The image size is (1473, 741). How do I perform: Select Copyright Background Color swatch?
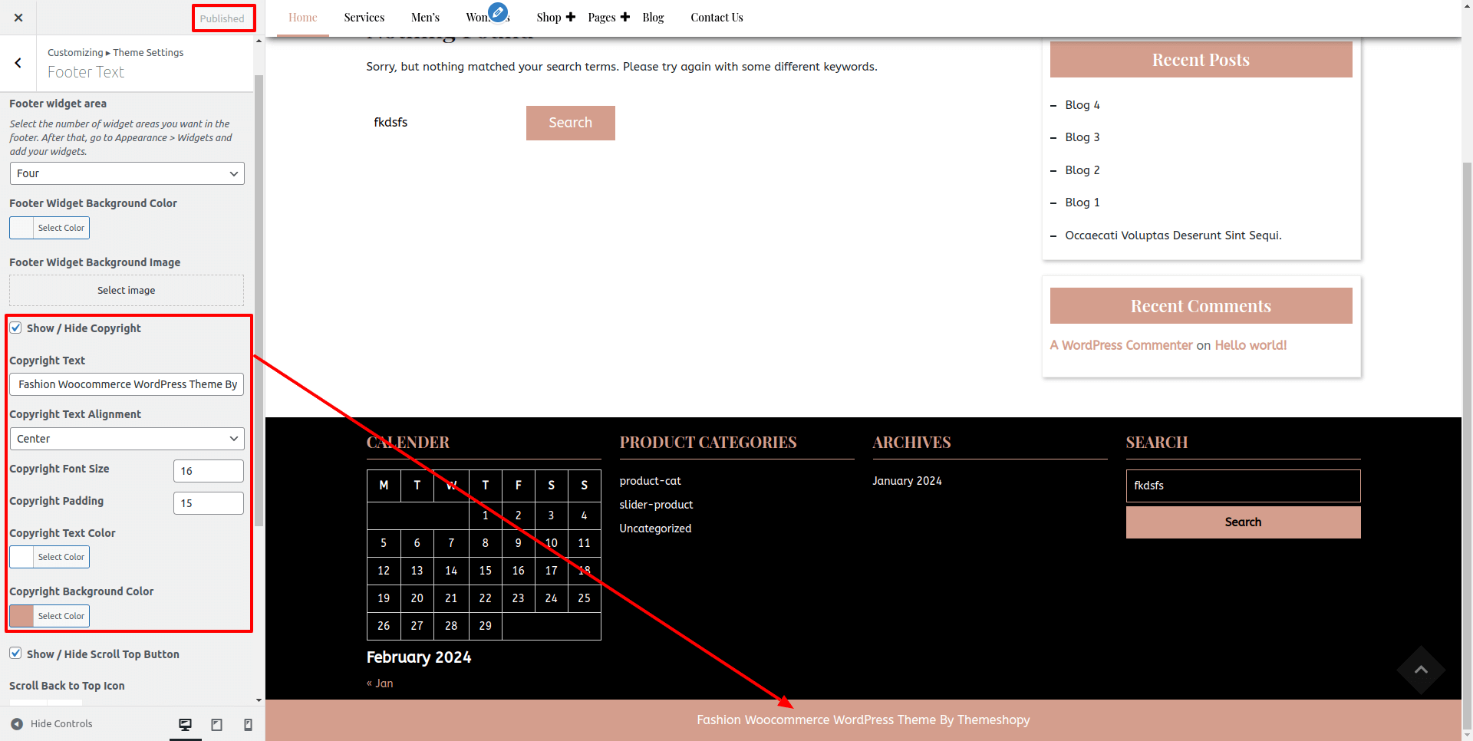point(22,616)
